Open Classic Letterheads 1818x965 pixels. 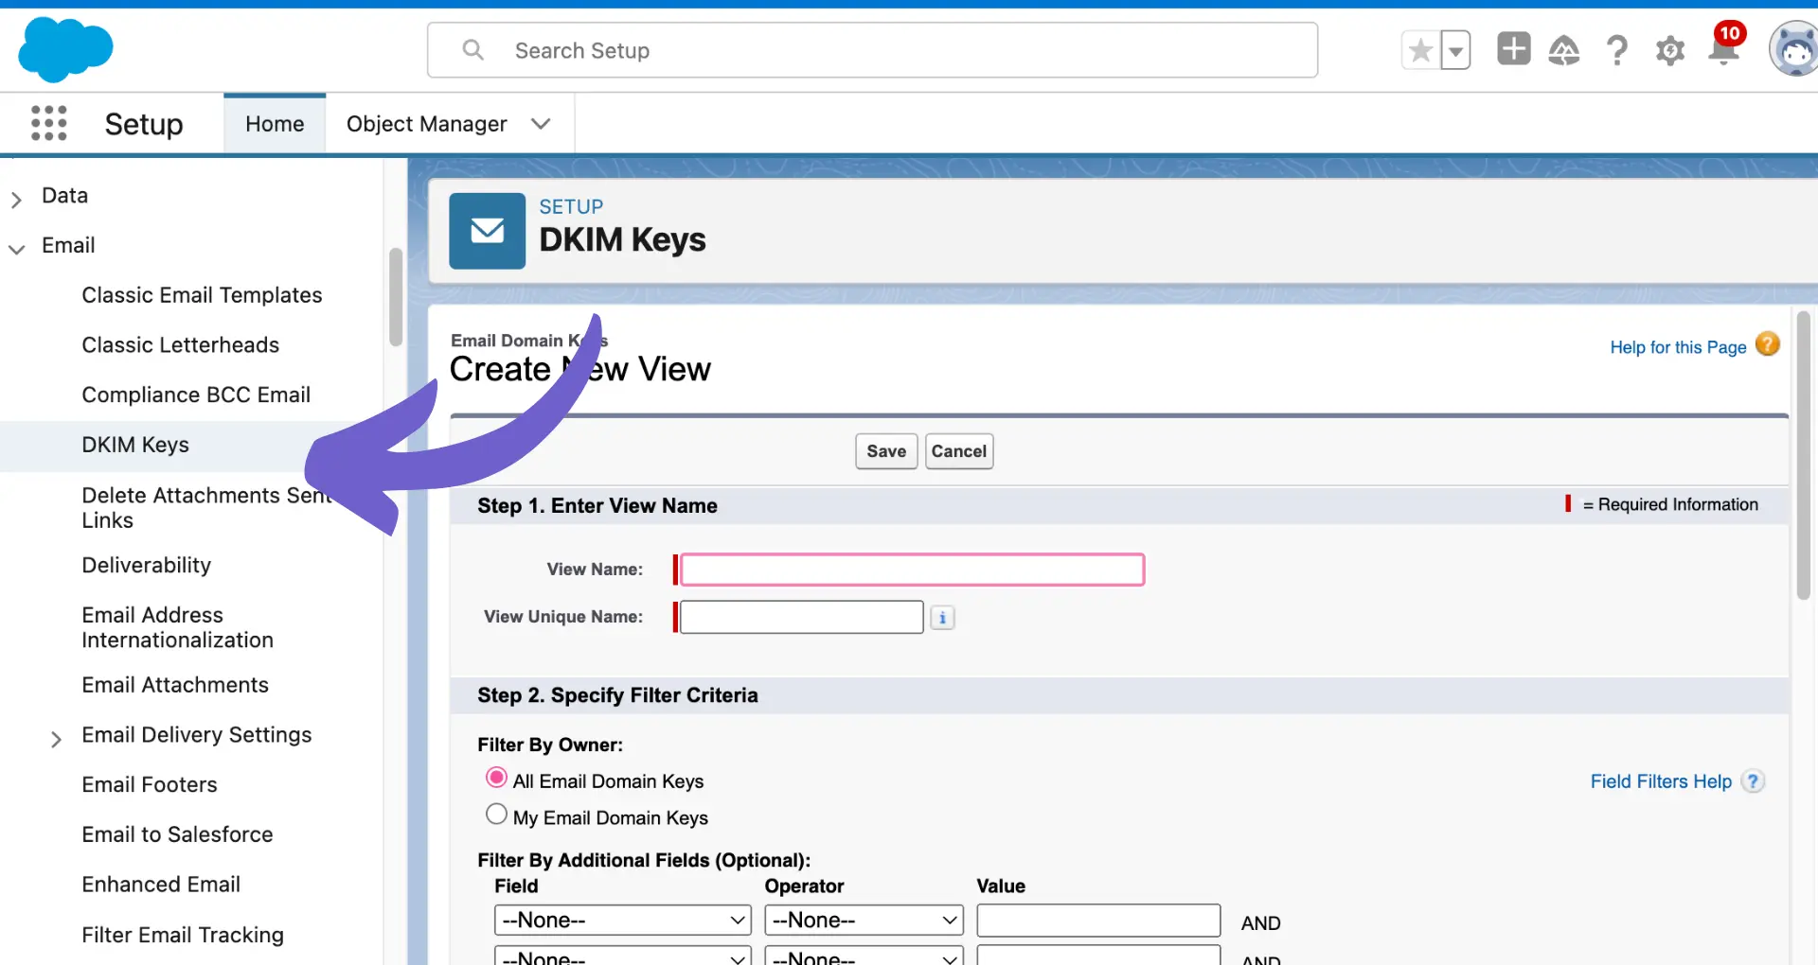(x=180, y=345)
